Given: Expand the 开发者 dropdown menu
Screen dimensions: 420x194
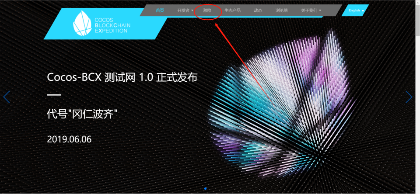Looking at the screenshot, I should point(185,10).
